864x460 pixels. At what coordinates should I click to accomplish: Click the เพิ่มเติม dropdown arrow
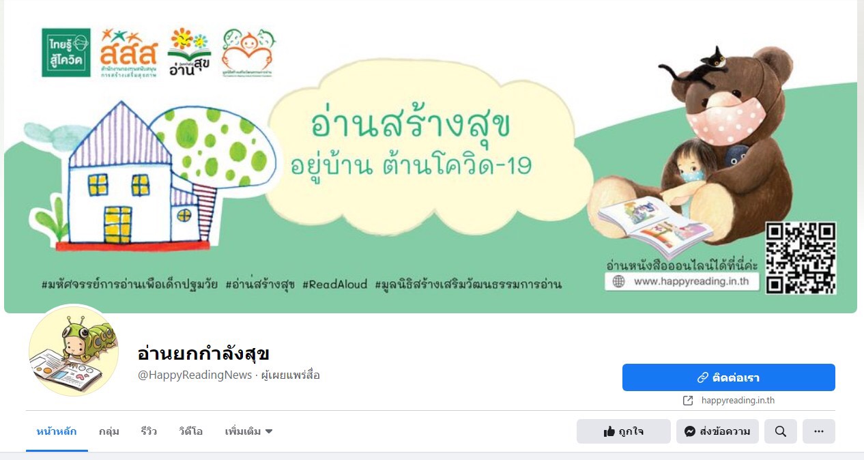coord(269,431)
